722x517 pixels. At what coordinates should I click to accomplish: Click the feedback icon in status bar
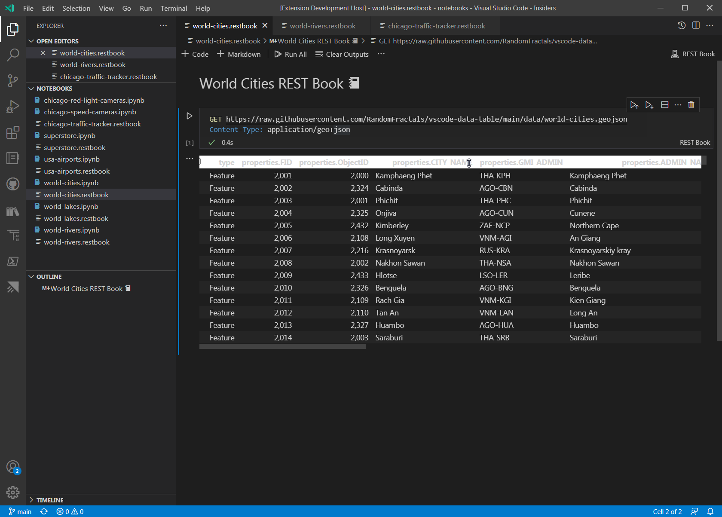(694, 511)
